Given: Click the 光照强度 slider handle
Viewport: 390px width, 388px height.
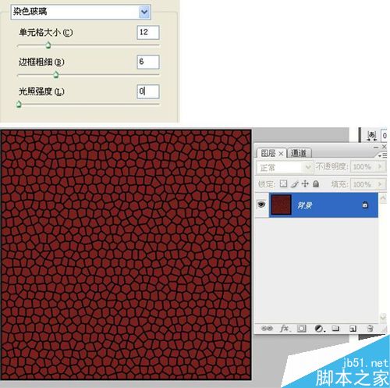Looking at the screenshot, I should [19, 105].
